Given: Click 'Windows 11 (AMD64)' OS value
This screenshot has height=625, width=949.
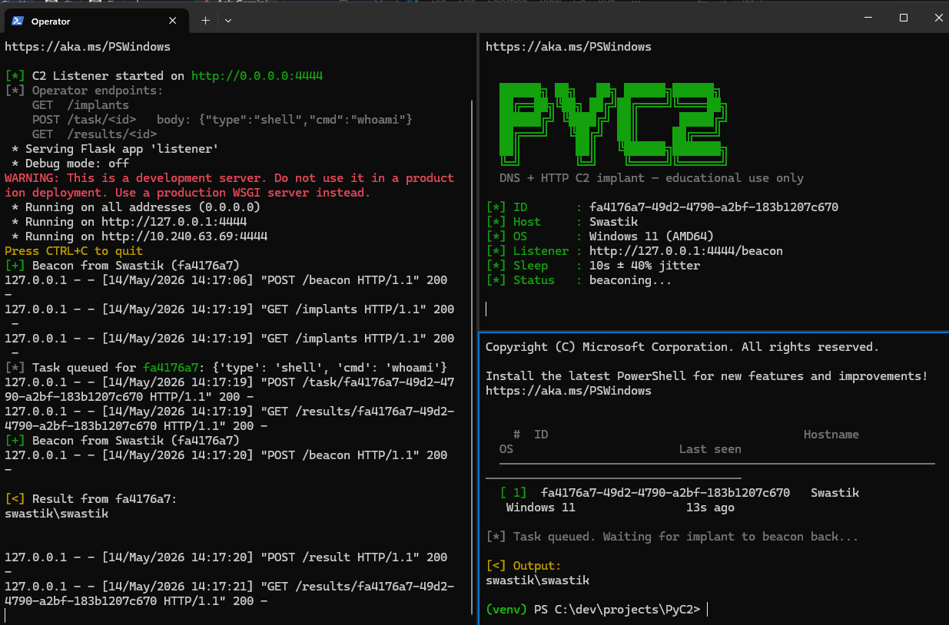Looking at the screenshot, I should (x=652, y=236).
